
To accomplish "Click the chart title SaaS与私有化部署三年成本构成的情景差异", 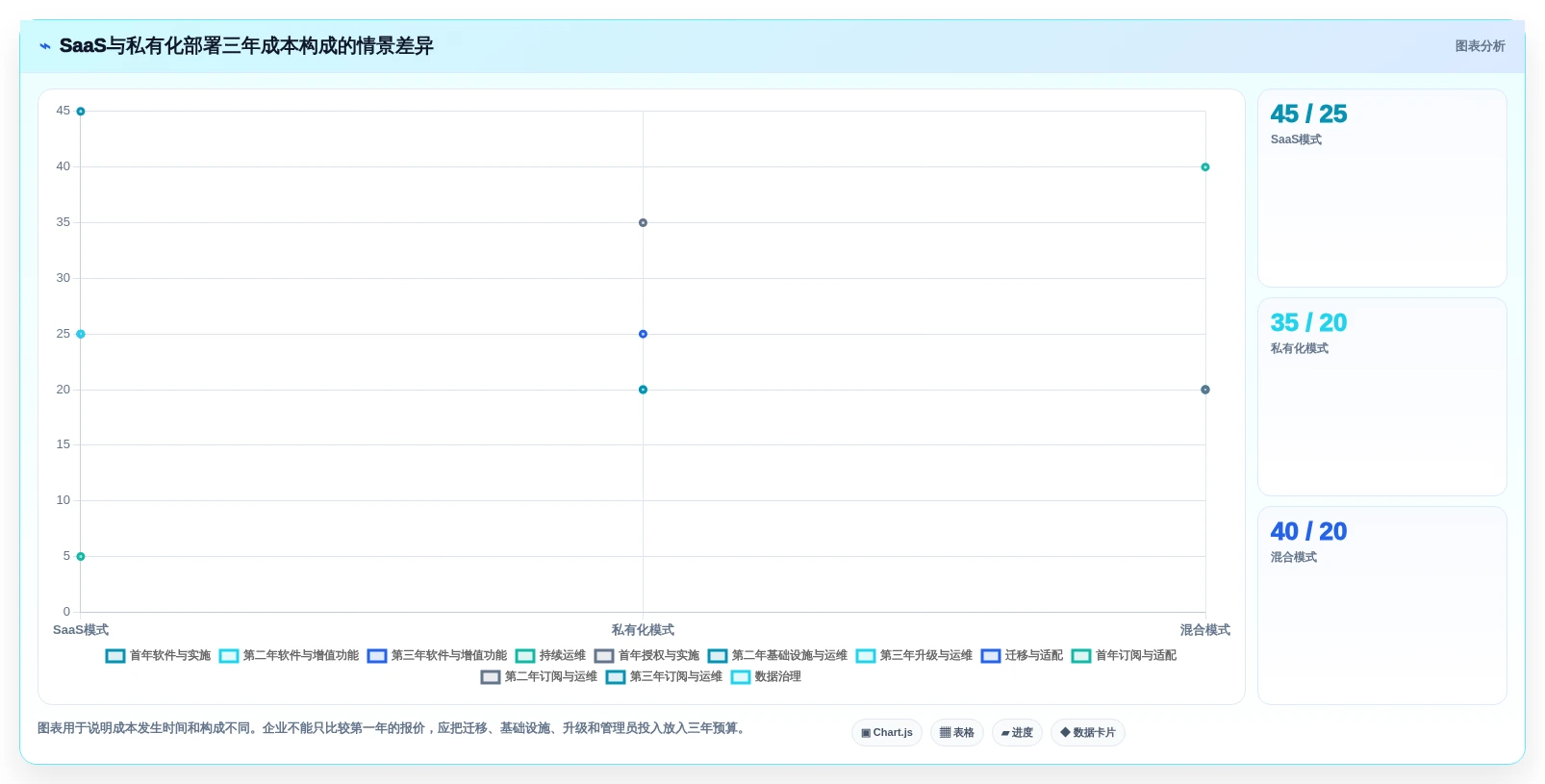I will point(246,46).
